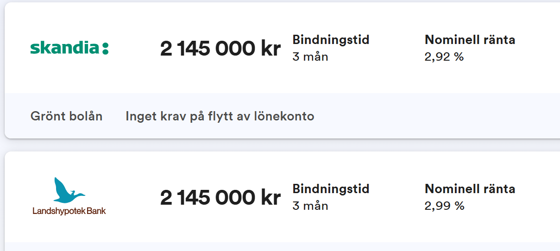Click the Nominell ränta label in the Skandia offer
The image size is (560, 251).
click(470, 40)
